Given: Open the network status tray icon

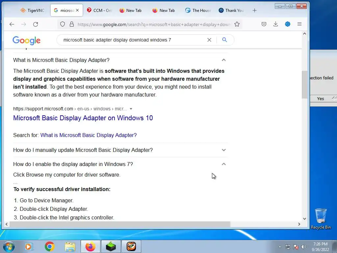Looking at the screenshot, I should (x=288, y=247).
